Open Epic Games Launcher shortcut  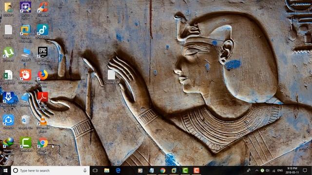coord(42,55)
